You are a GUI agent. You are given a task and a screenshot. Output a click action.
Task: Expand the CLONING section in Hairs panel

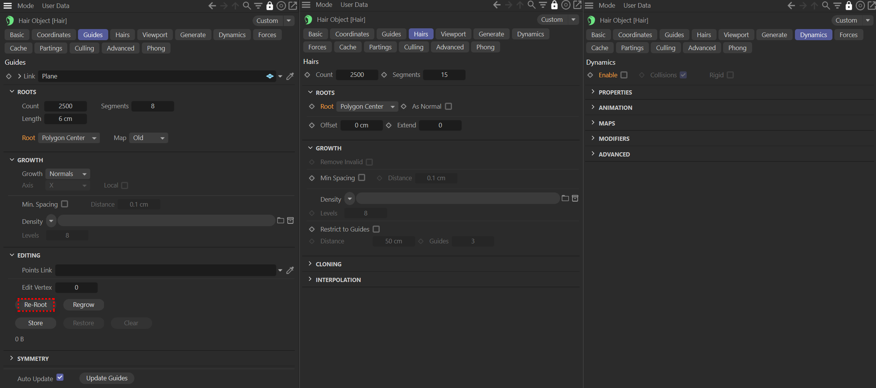[310, 264]
